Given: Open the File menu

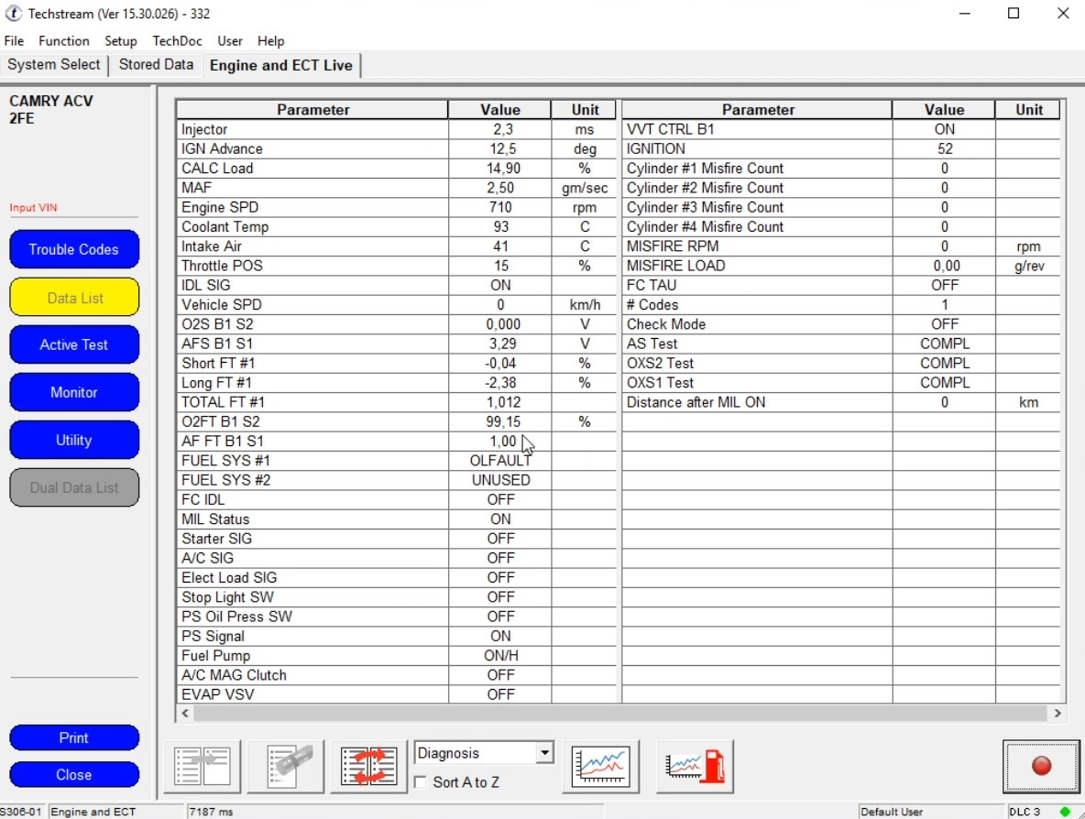Looking at the screenshot, I should [14, 41].
